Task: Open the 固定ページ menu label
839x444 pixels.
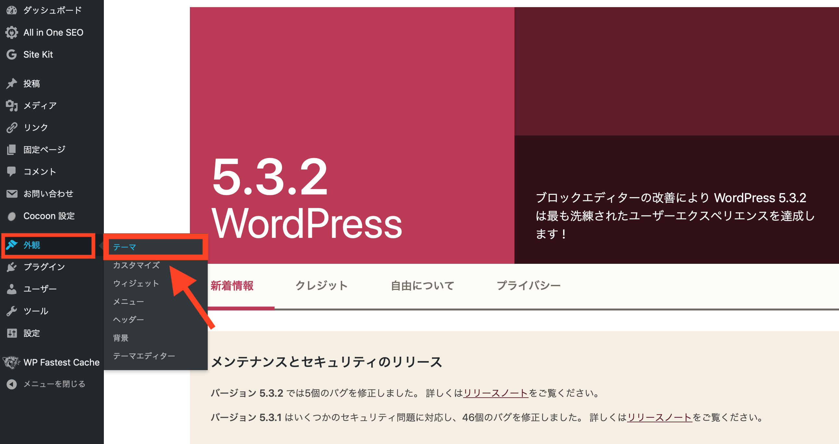Action: pos(44,150)
